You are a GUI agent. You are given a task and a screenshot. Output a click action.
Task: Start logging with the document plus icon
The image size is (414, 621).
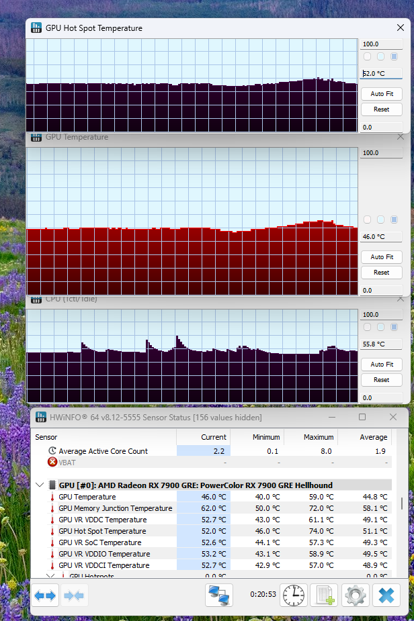[325, 595]
